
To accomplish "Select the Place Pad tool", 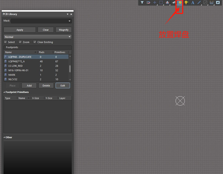I will [180, 3].
